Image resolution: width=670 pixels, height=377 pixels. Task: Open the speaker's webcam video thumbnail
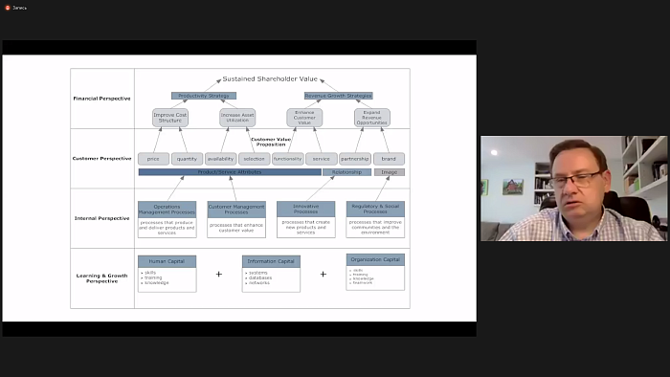coord(574,188)
